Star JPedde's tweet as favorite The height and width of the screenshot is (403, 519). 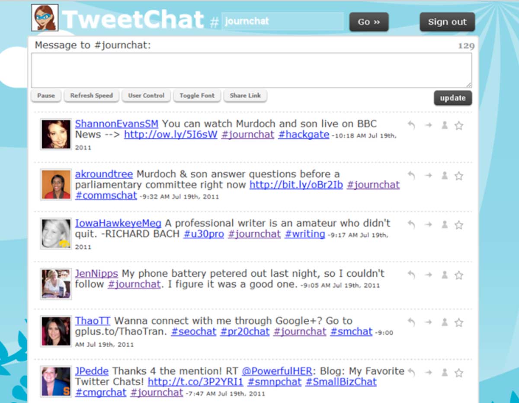tap(459, 373)
